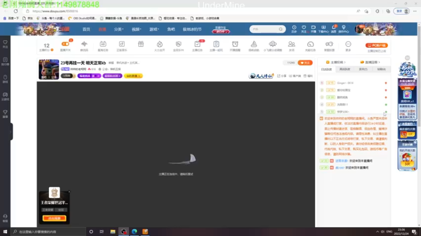Close the 王者荣耀 popup card
This screenshot has height=236, width=421.
pyautogui.click(x=69, y=191)
